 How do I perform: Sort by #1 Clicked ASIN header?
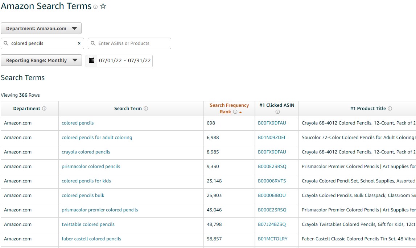click(277, 105)
